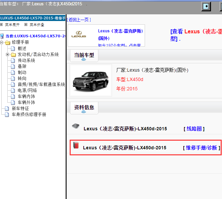Click the 车型:LX450d red text
The height and width of the screenshot is (199, 222).
tap(130, 79)
